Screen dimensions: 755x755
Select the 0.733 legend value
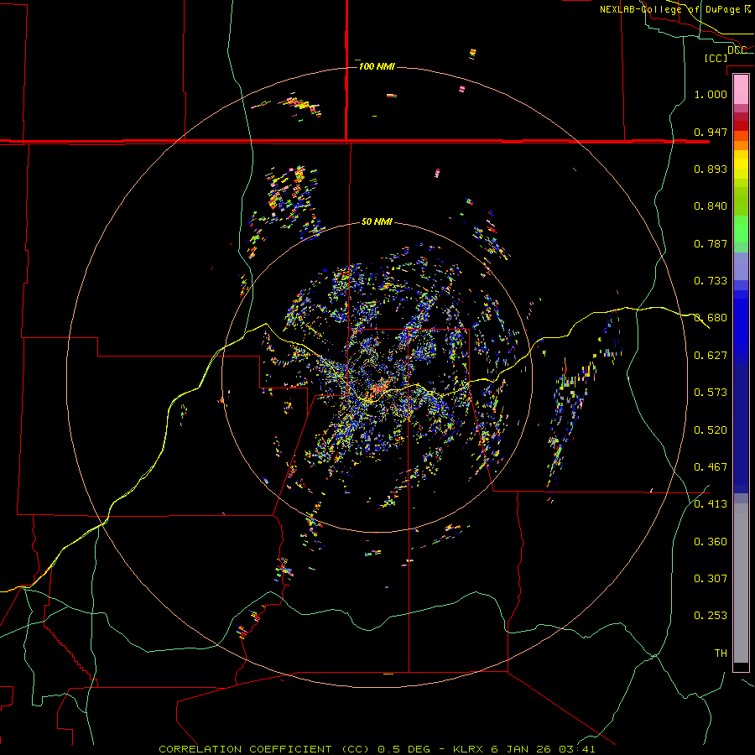tap(711, 281)
